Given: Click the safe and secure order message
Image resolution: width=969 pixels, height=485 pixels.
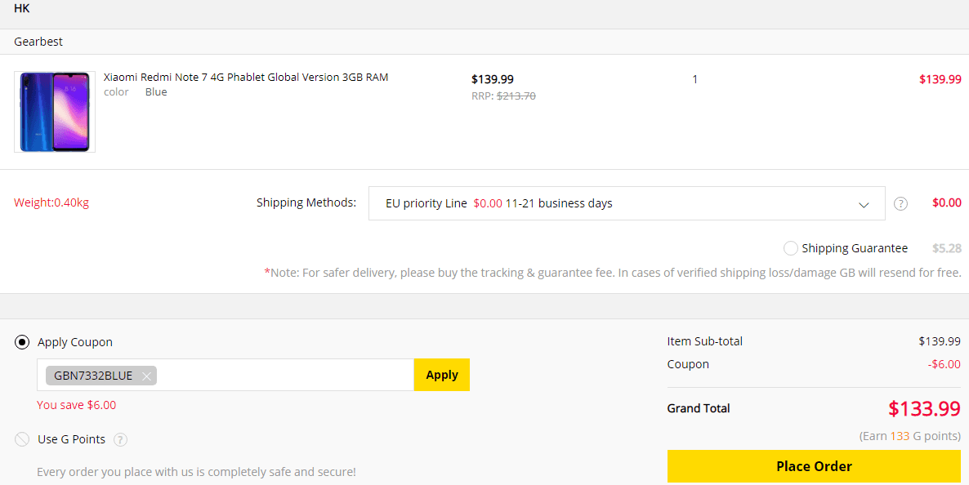Looking at the screenshot, I should tap(197, 472).
